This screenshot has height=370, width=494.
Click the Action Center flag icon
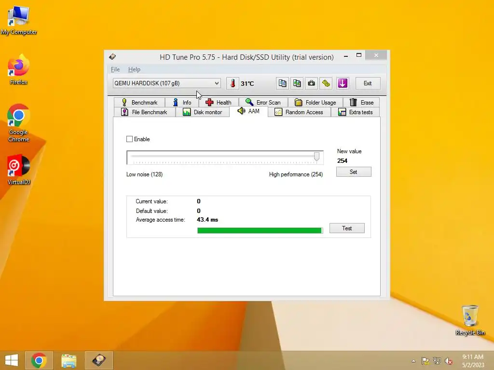pyautogui.click(x=425, y=361)
